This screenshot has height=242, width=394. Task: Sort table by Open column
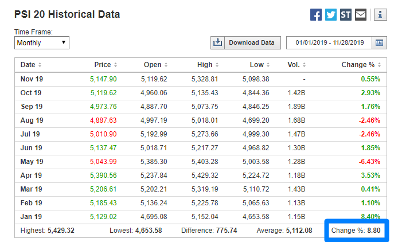pos(155,65)
